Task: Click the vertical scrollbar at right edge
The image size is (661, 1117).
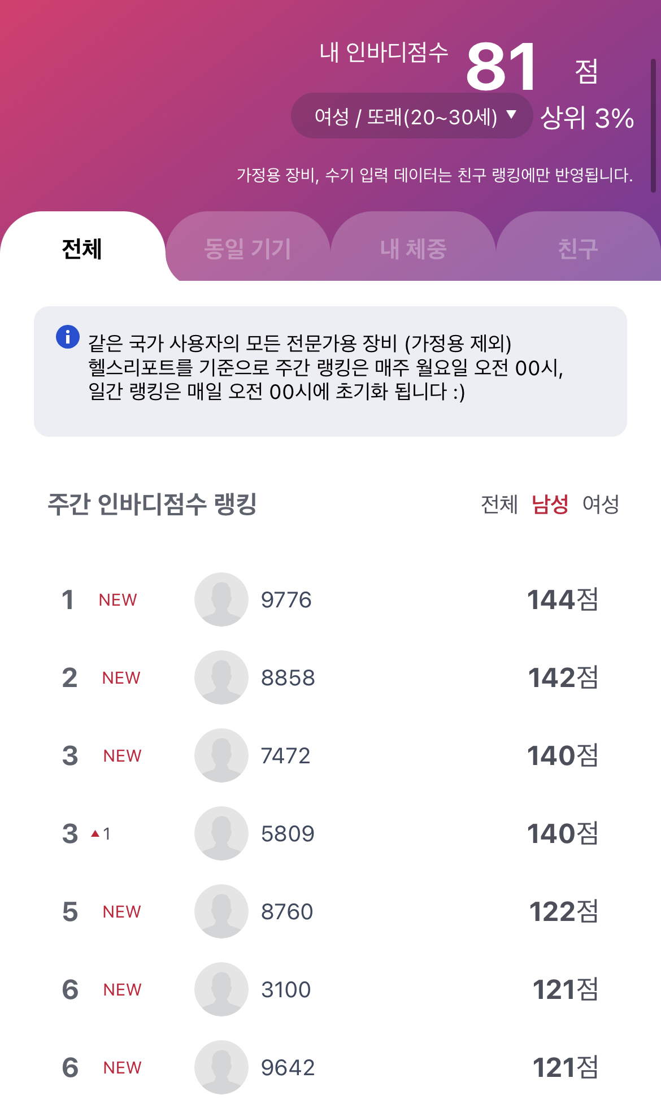Action: (653, 125)
